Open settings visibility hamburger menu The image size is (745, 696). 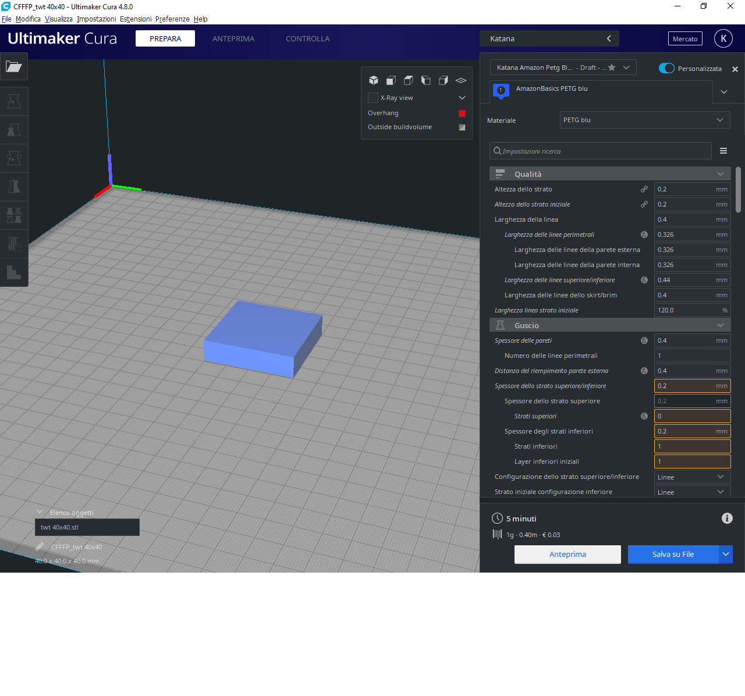(x=723, y=151)
